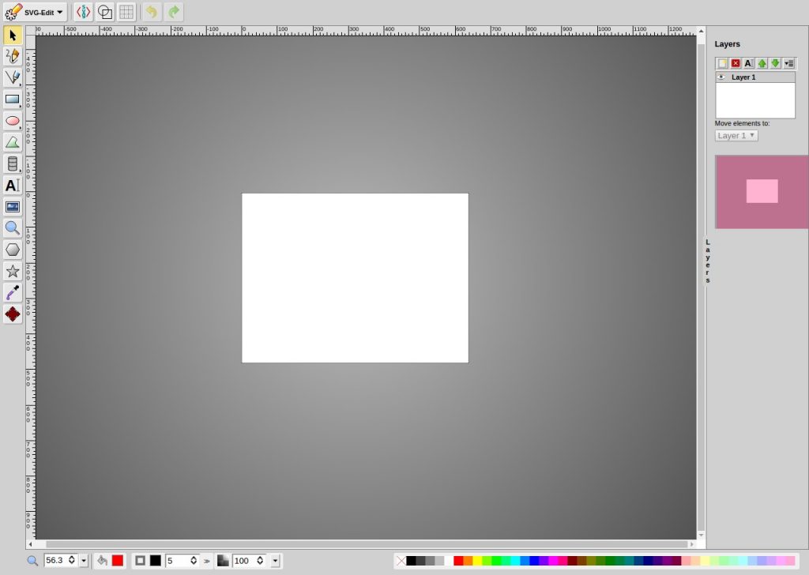Select the Eyedropper tool
The height and width of the screenshot is (575, 809).
point(13,292)
